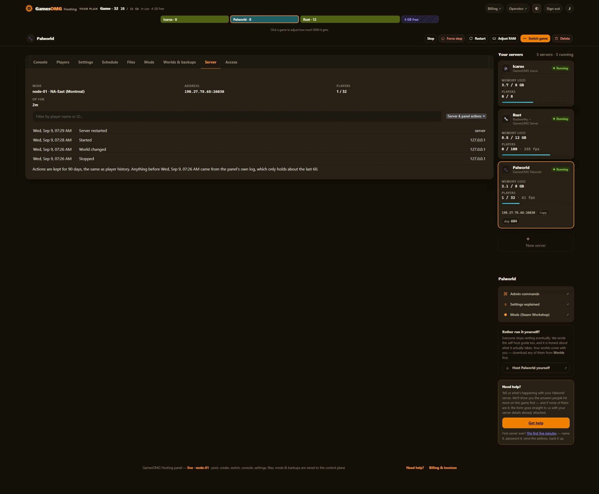This screenshot has height=494, width=599.
Task: Click the plus icon above New server
Action: [x=528, y=239]
